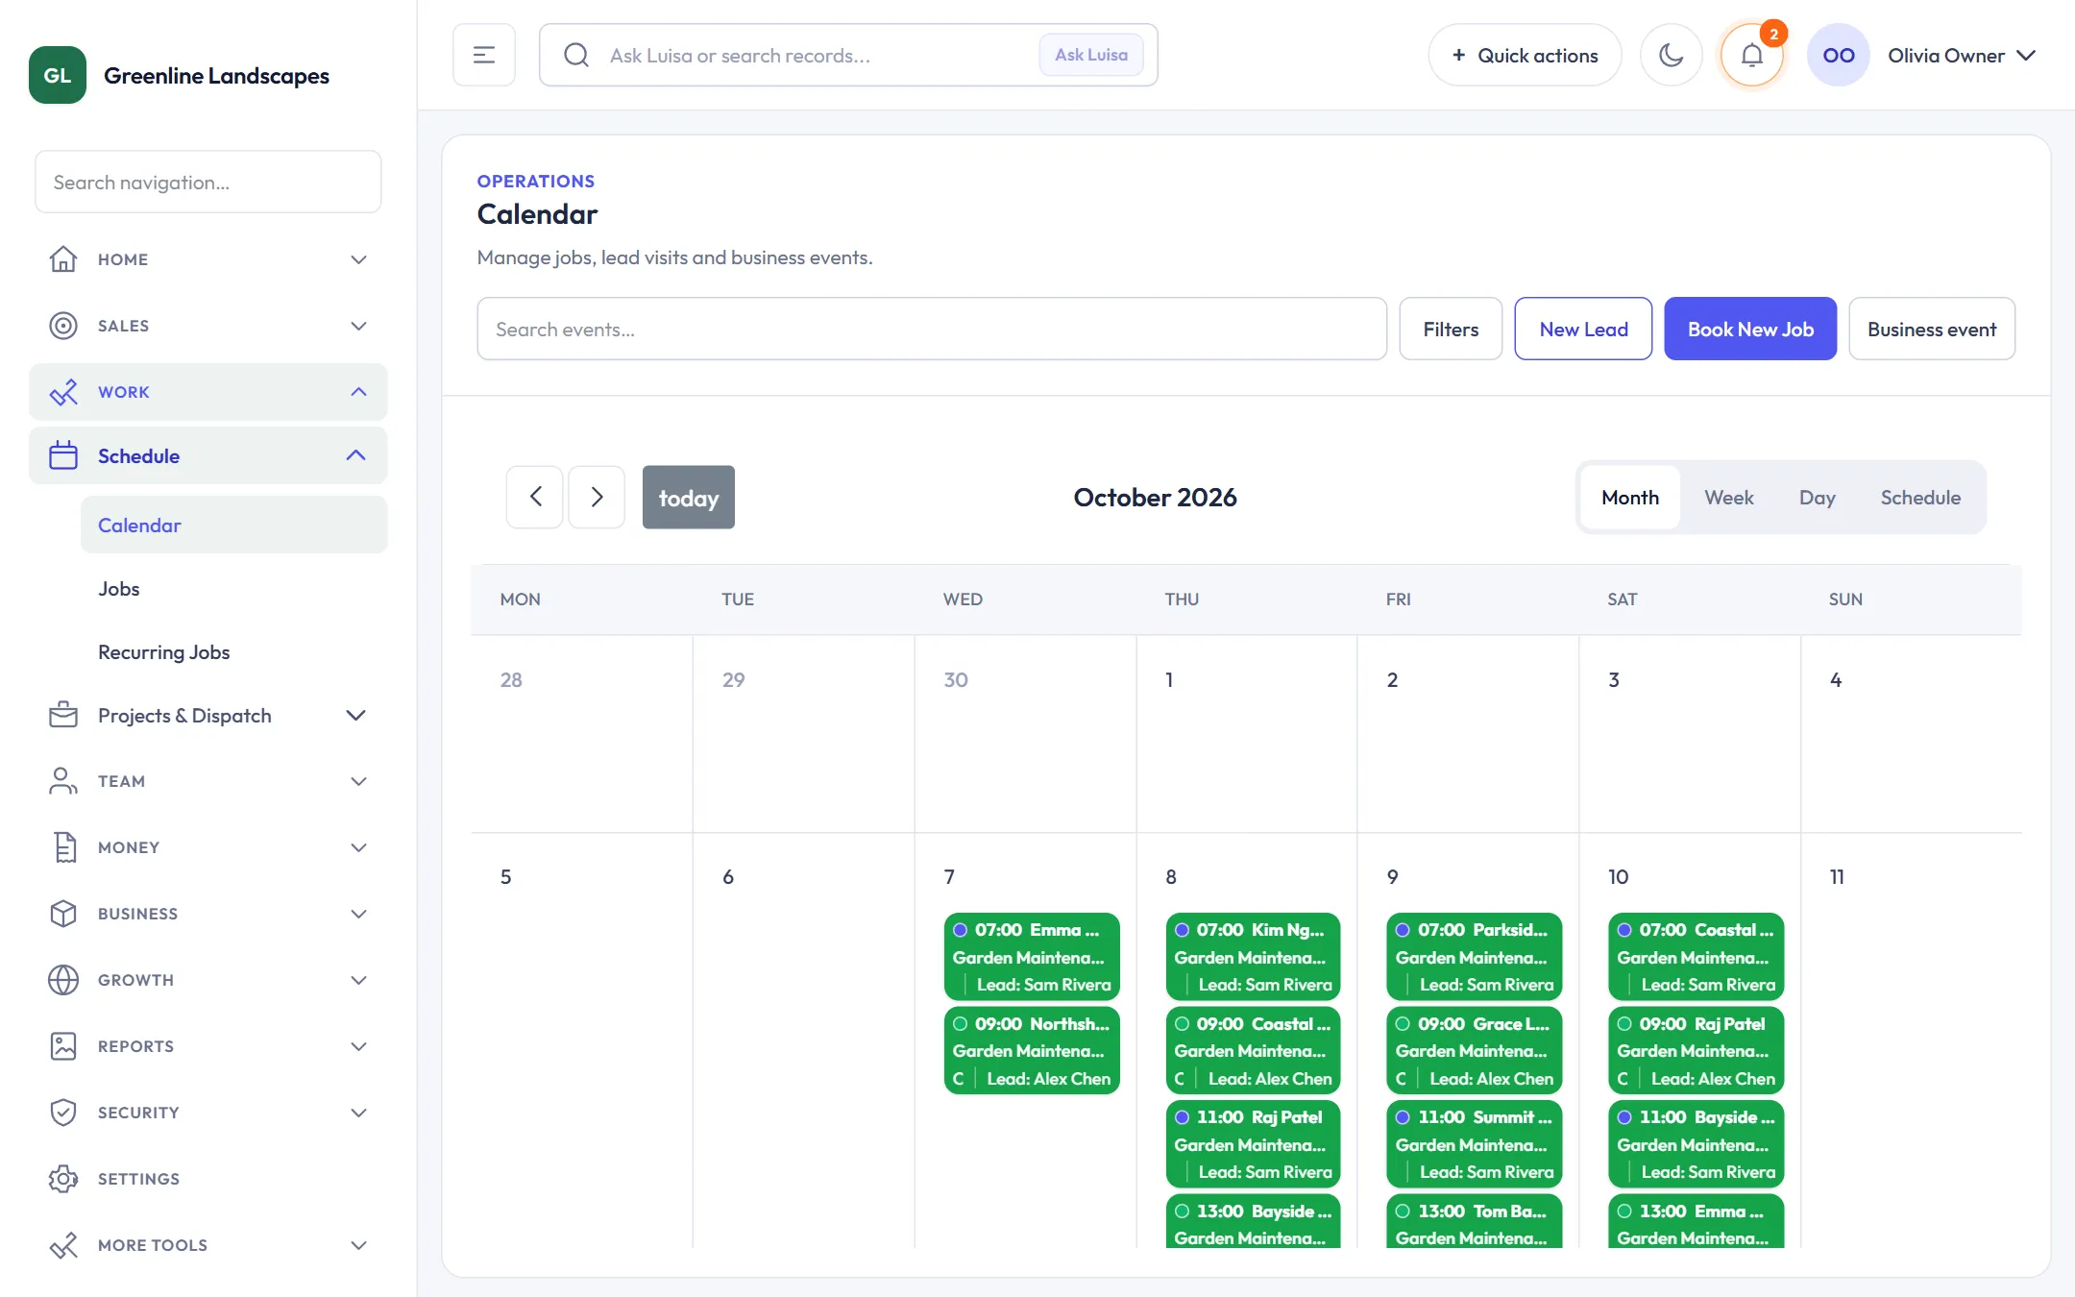The height and width of the screenshot is (1297, 2075).
Task: Focus the Search events field
Action: click(x=932, y=330)
